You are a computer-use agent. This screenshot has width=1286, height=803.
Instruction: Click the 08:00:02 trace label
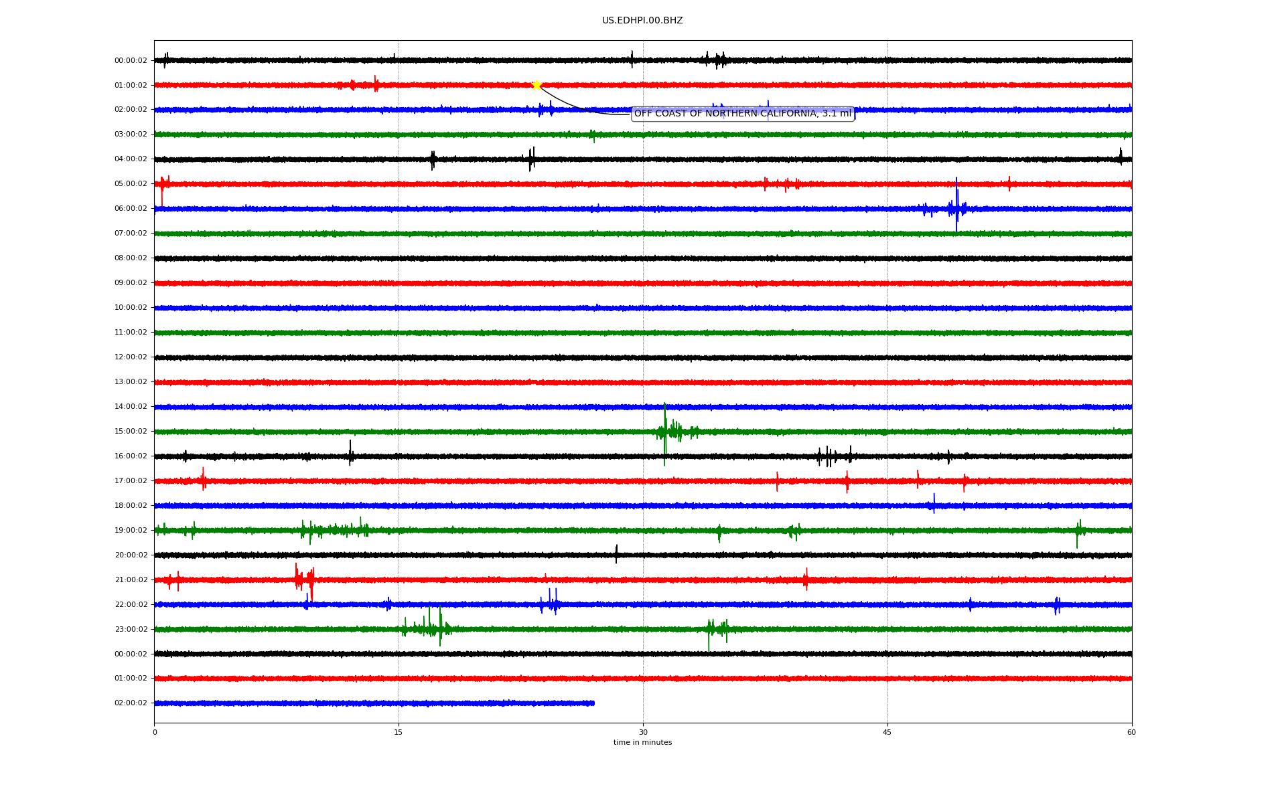131,258
